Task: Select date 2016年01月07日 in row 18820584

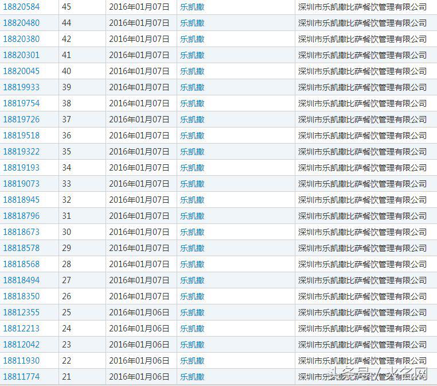Action: click(x=139, y=7)
